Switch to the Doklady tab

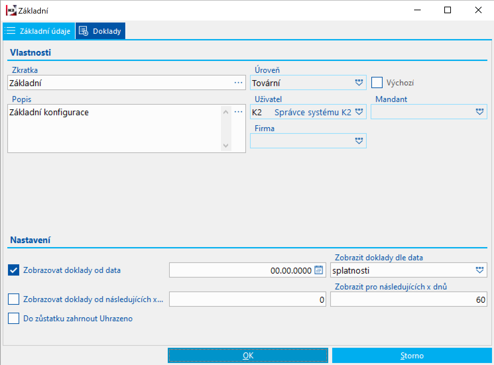coord(100,31)
